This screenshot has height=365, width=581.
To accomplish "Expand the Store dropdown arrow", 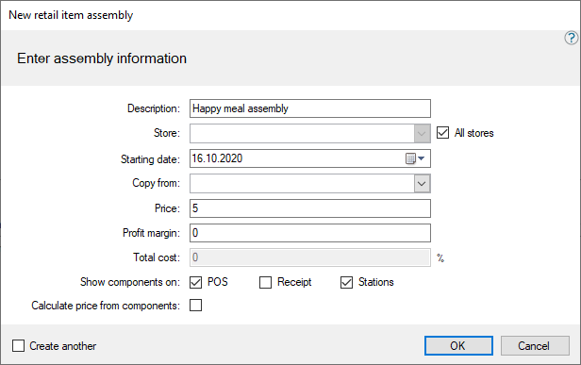I will (x=422, y=133).
